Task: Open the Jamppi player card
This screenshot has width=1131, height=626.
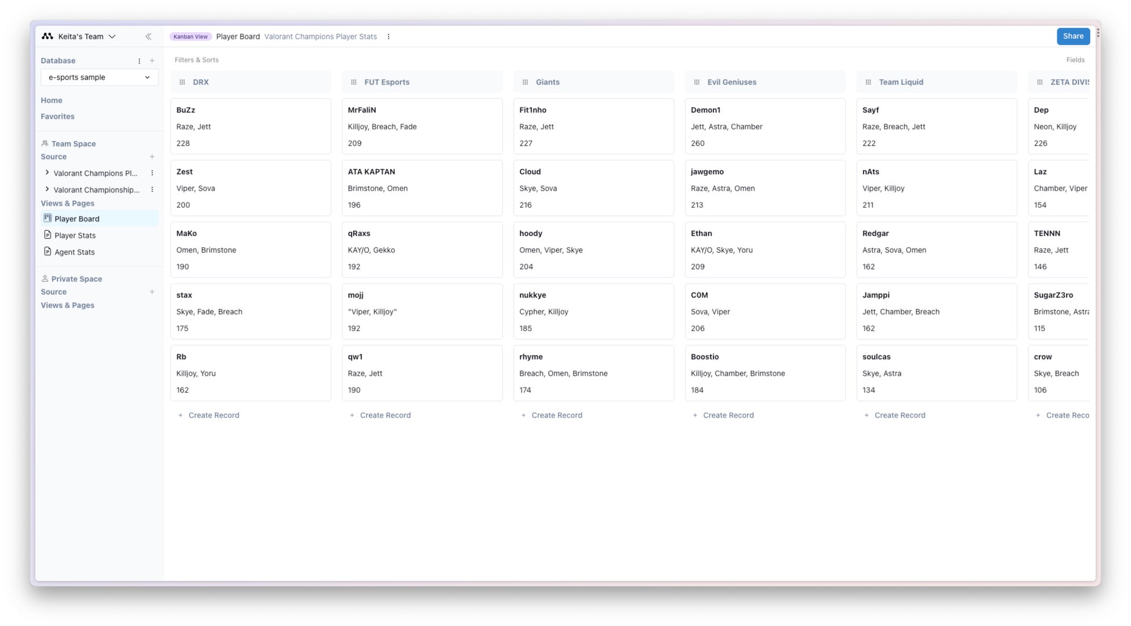Action: (937, 312)
